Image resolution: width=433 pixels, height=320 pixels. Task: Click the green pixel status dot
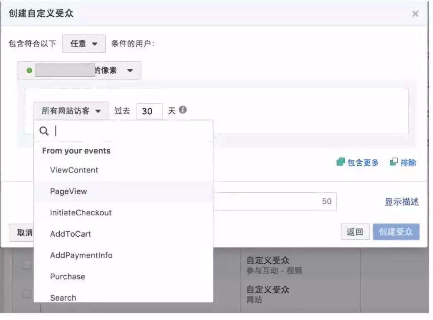(x=29, y=70)
